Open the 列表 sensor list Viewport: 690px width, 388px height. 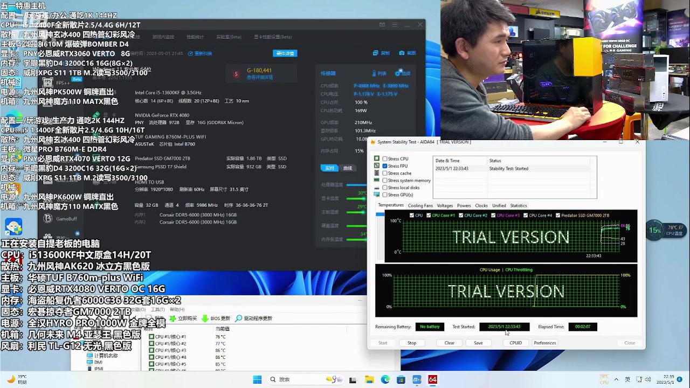(x=379, y=73)
